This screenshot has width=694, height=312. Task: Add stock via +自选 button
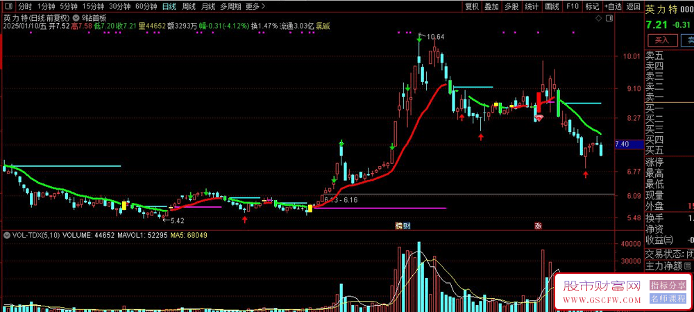(x=614, y=7)
